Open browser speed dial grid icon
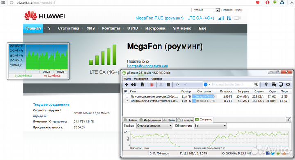The height and width of the screenshot is (160, 295). click(3, 2)
